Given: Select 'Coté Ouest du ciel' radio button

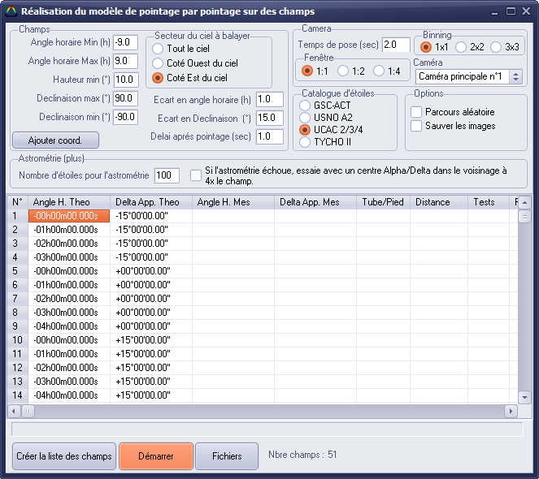Looking at the screenshot, I should coord(158,63).
